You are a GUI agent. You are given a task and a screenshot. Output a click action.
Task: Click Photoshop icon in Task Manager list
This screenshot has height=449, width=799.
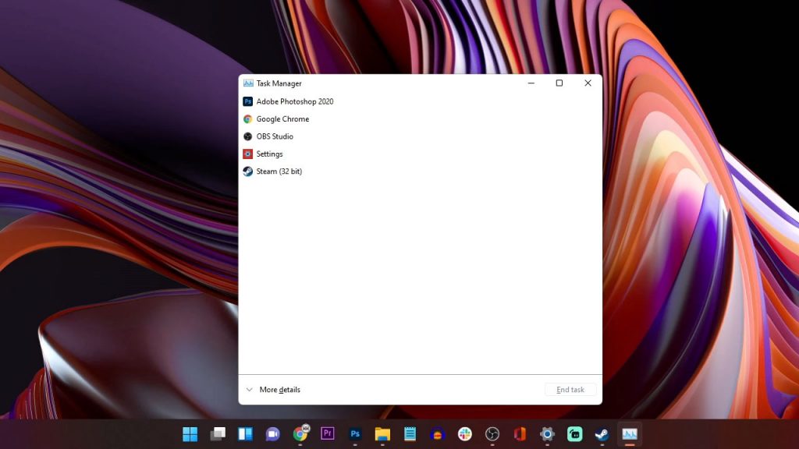point(247,101)
